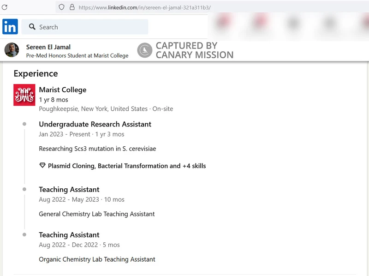Click the Marist College logo
369x276 pixels.
pos(24,95)
